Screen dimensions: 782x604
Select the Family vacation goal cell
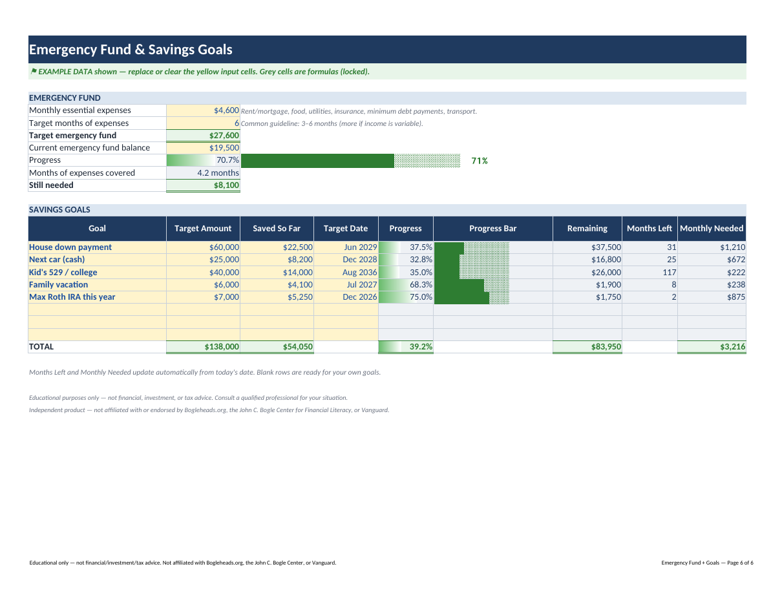[x=97, y=284]
